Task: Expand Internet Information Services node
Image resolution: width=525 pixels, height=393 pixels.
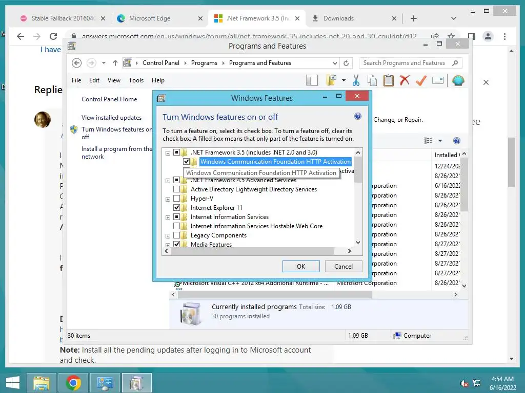Action: 168,217
